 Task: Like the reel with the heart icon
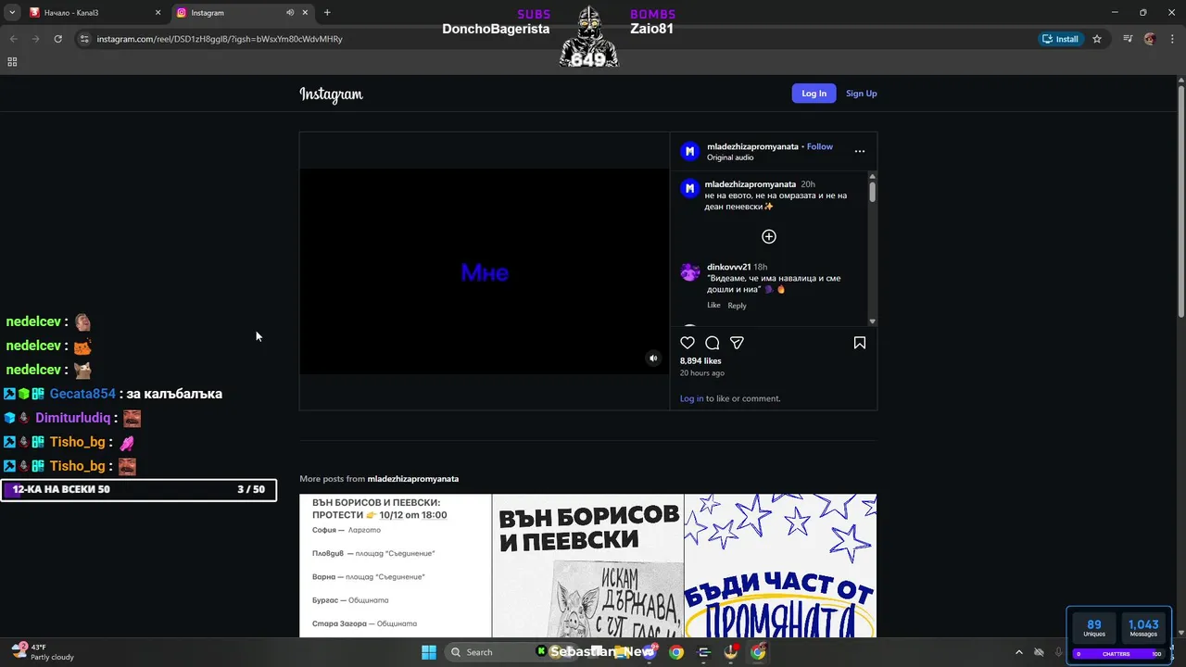click(x=688, y=343)
